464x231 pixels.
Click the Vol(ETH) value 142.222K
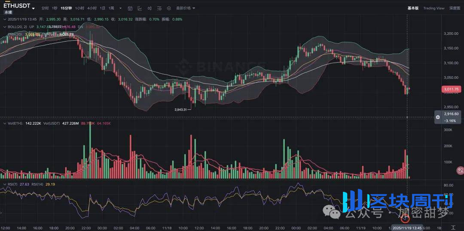(33, 123)
